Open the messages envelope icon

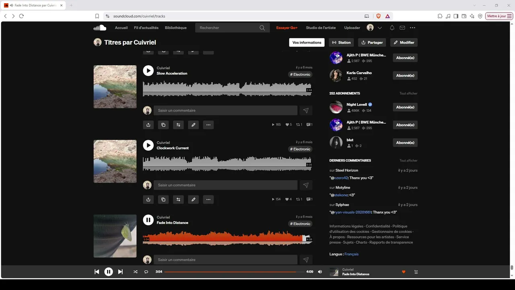tap(402, 28)
